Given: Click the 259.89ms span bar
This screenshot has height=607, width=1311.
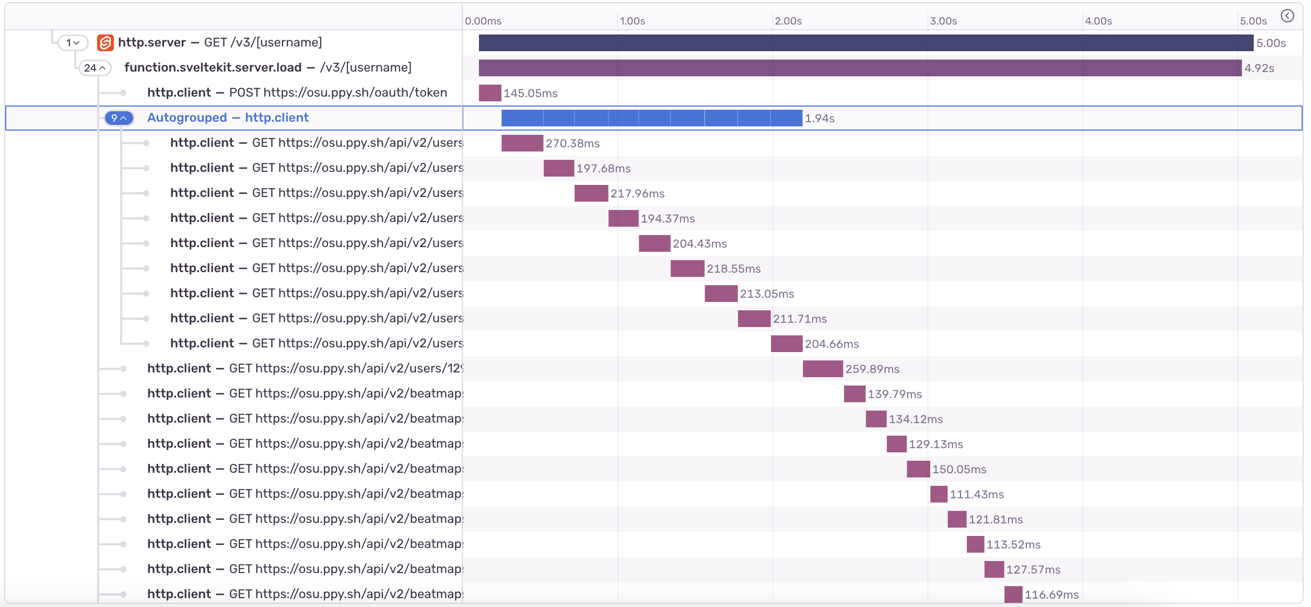Looking at the screenshot, I should 823,369.
